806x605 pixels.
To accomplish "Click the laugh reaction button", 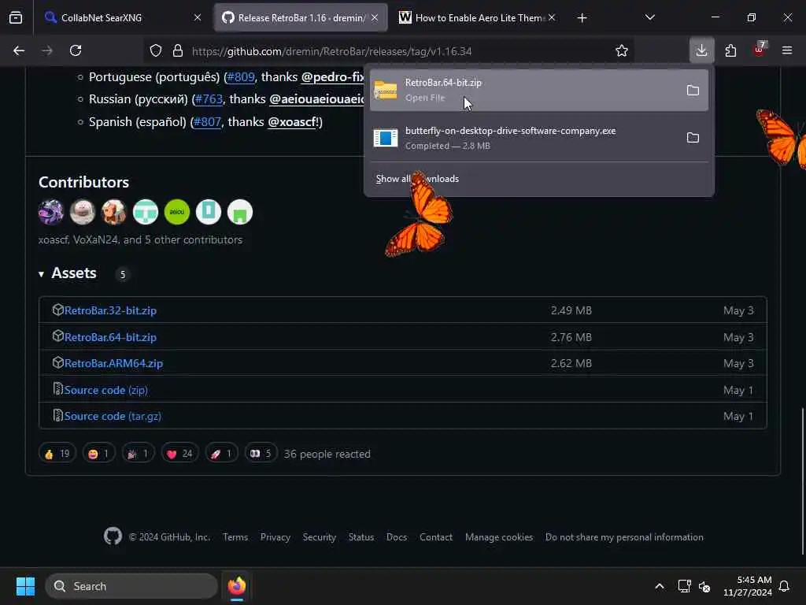I will pos(98,454).
